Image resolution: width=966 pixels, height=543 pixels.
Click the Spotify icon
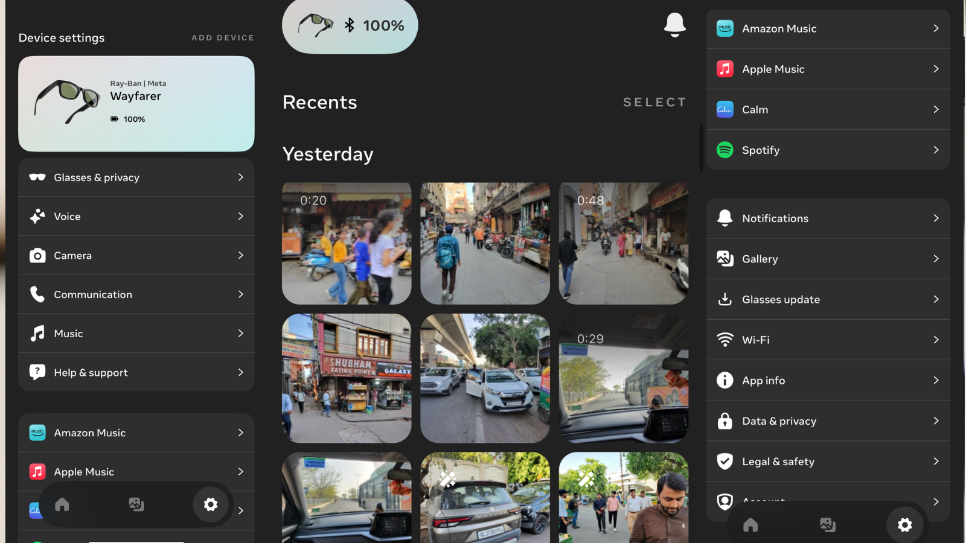tap(724, 150)
